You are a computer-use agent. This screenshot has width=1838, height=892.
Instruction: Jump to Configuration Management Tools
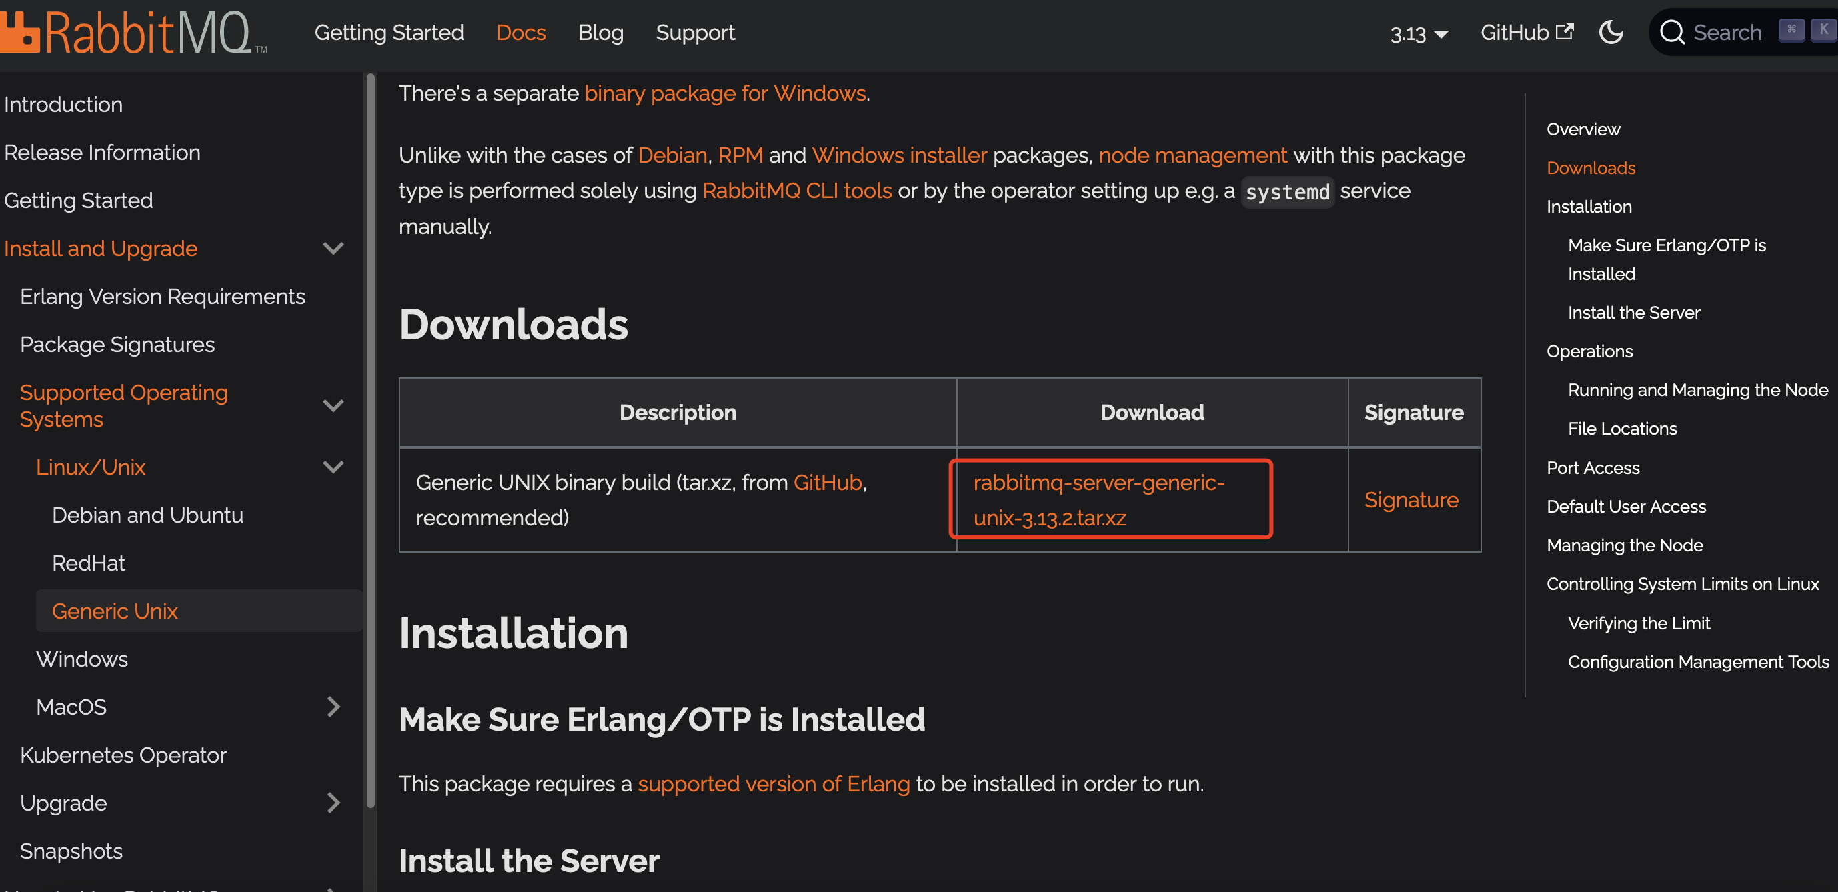click(1697, 662)
